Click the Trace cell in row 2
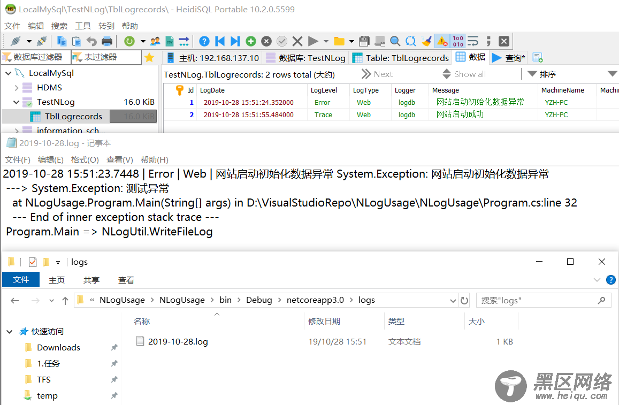This screenshot has width=619, height=405. pyautogui.click(x=323, y=115)
